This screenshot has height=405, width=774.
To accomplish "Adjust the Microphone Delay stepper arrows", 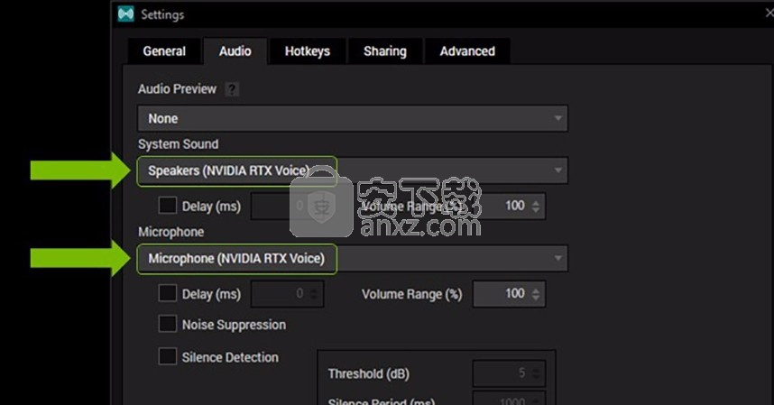I will tap(315, 294).
